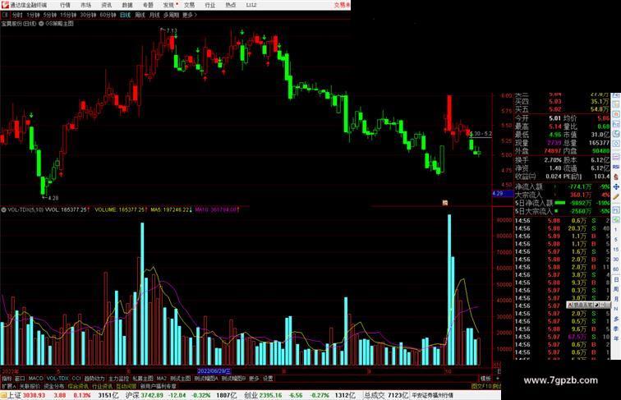The height and width of the screenshot is (400, 621).
Task: Select the 15分钟 period
Action: click(68, 15)
